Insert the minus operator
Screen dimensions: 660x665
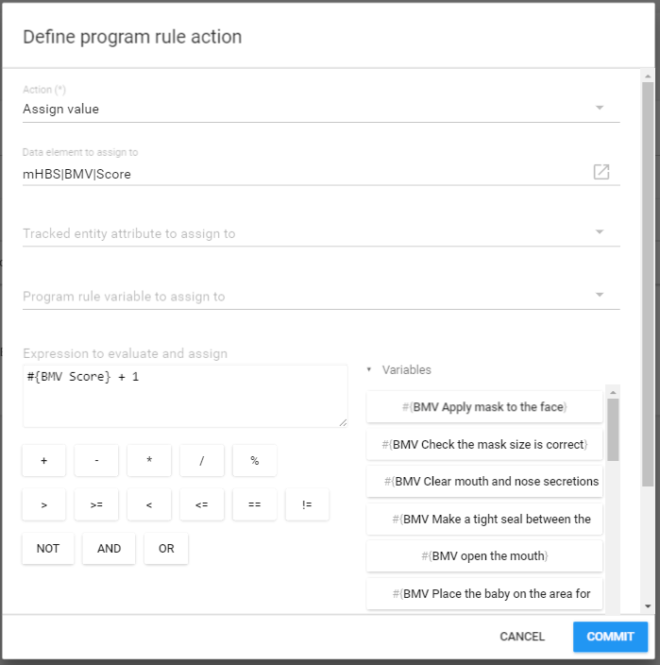(x=96, y=460)
